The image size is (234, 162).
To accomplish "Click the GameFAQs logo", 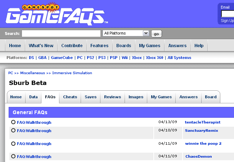I will [54, 14].
